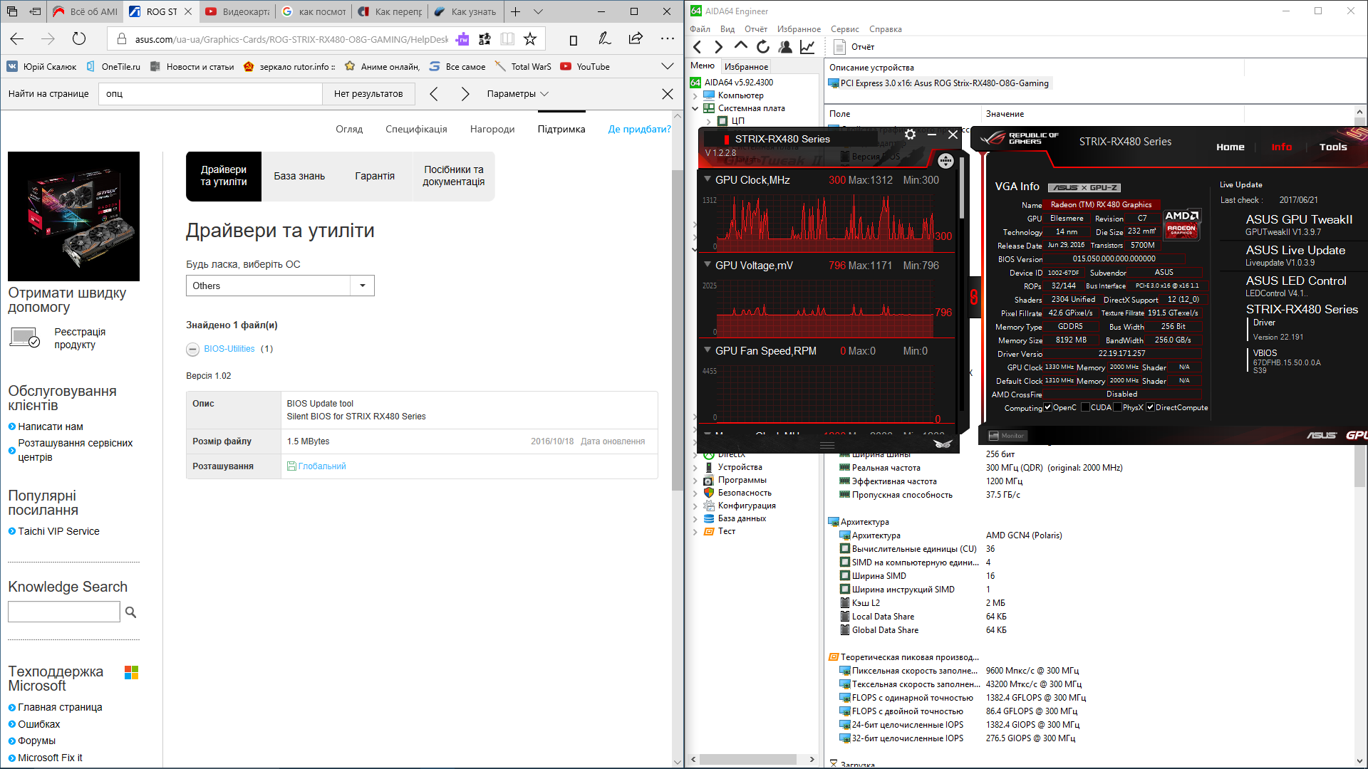This screenshot has height=769, width=1368.
Task: Expand the Компьютер tree node
Action: 695,95
